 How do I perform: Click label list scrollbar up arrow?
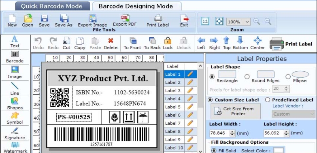[200, 66]
